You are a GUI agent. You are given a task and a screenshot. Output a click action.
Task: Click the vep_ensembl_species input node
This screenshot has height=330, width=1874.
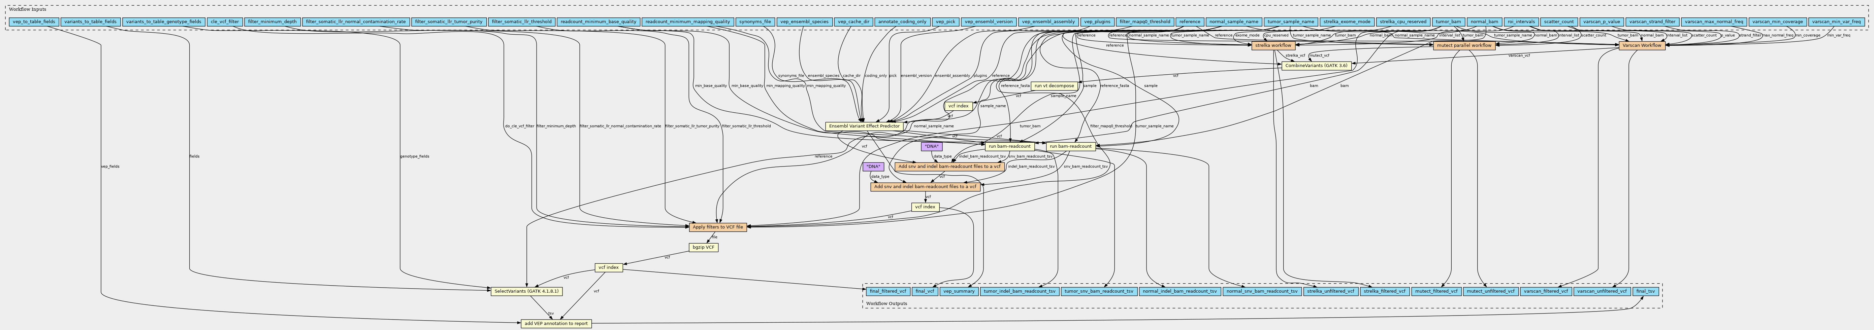click(x=805, y=22)
